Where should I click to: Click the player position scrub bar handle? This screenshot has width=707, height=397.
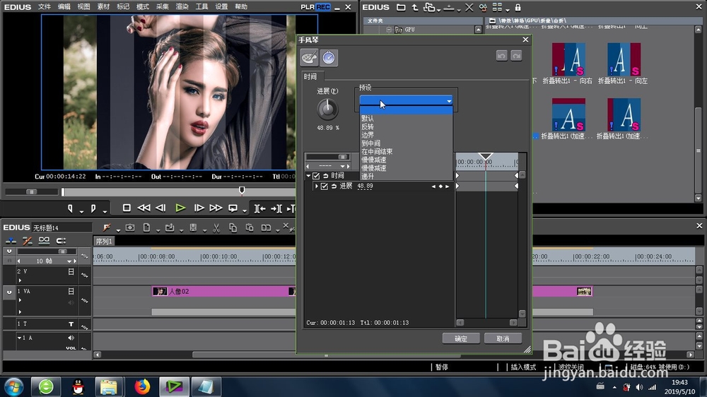click(x=242, y=191)
